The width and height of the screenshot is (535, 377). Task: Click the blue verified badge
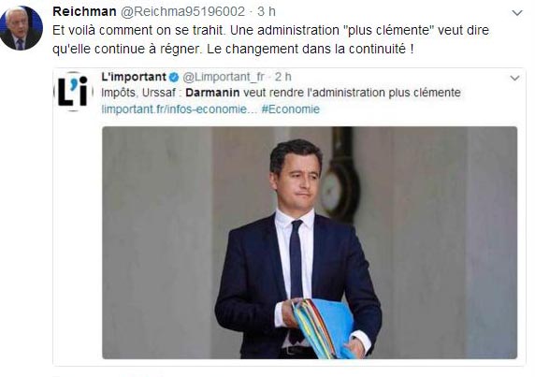pyautogui.click(x=174, y=78)
